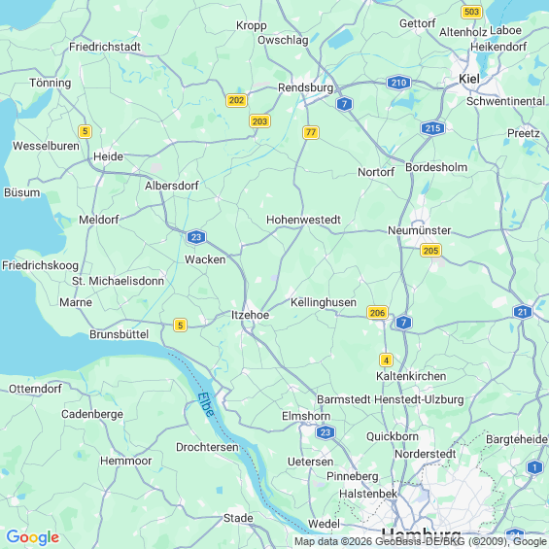The height and width of the screenshot is (549, 549).
Task: Select the Elbe river label
Action: (x=206, y=405)
